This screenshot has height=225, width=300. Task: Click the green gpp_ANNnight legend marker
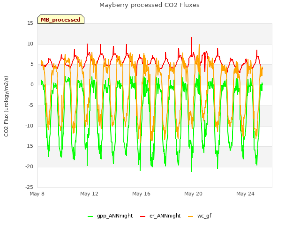(90, 217)
